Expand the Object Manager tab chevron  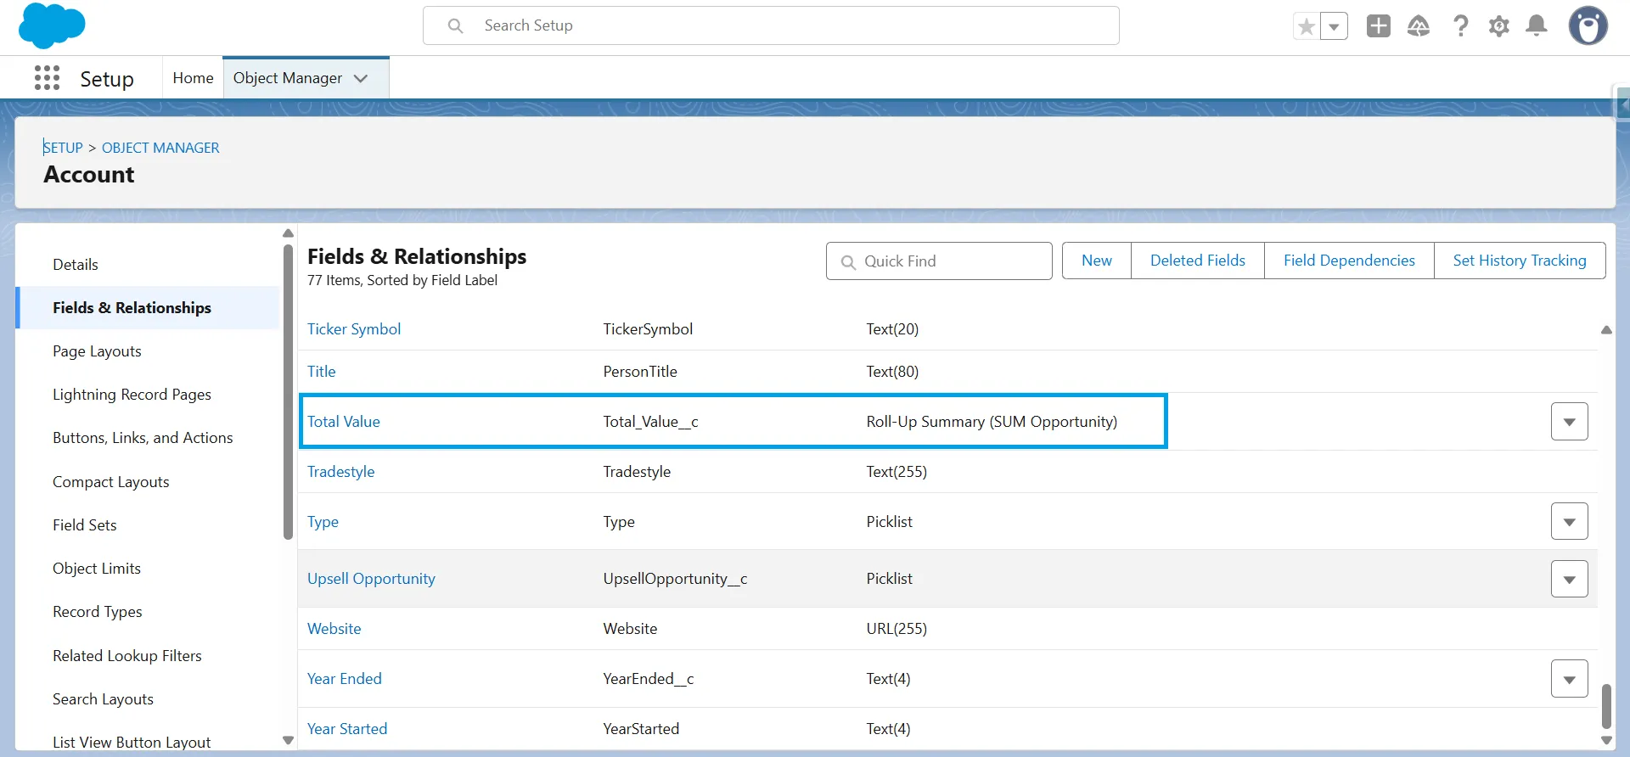pyautogui.click(x=361, y=78)
